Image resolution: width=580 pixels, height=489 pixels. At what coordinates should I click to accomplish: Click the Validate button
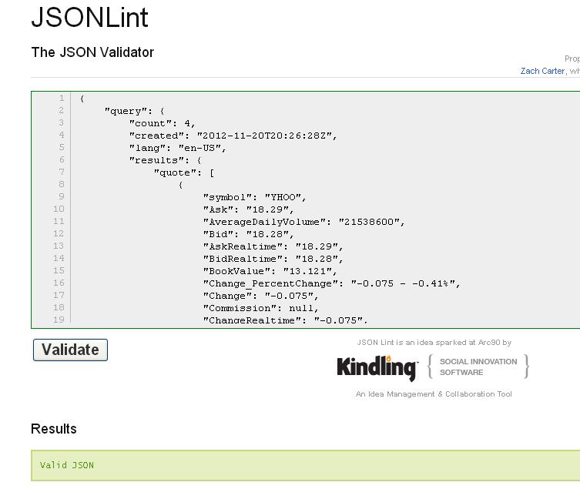coord(70,350)
